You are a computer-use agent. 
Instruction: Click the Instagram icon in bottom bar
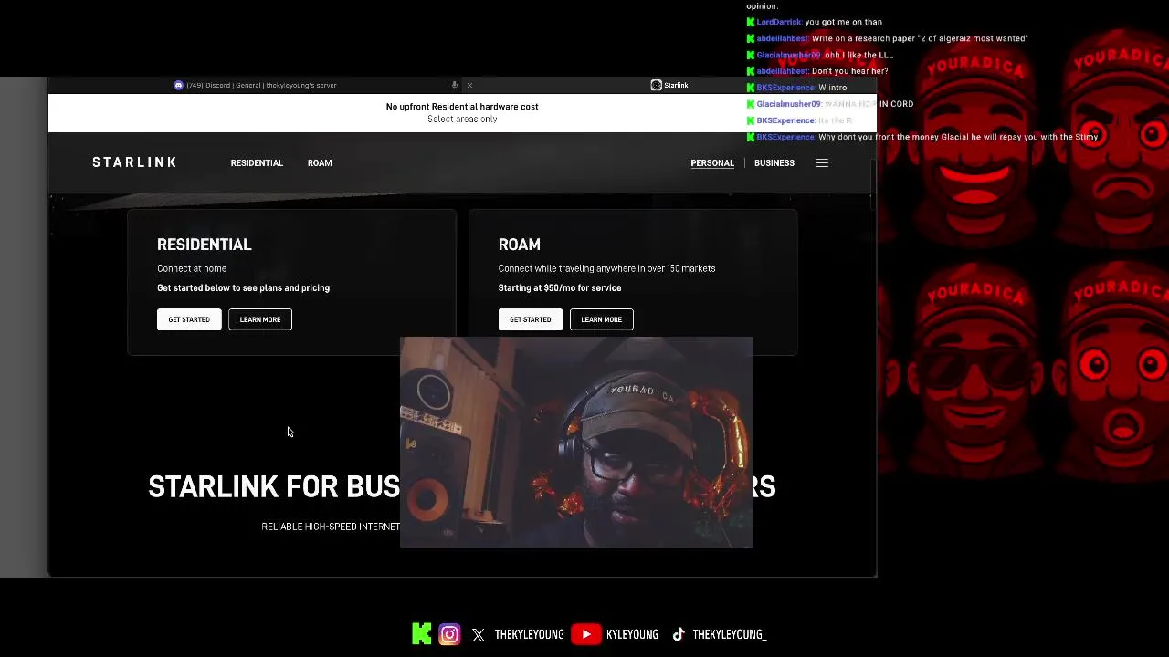click(449, 634)
